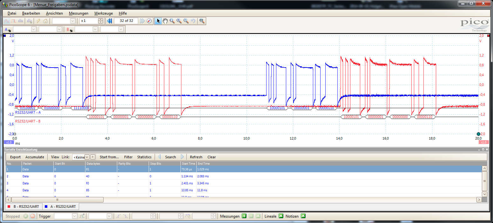The image size is (493, 223).
Task: Click the Start Time column header
Action: [x=188, y=163]
